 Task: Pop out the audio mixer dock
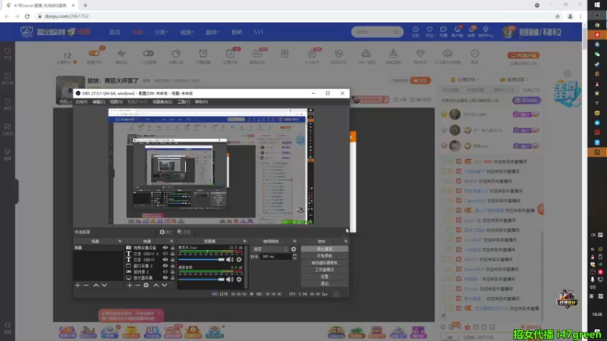point(244,241)
